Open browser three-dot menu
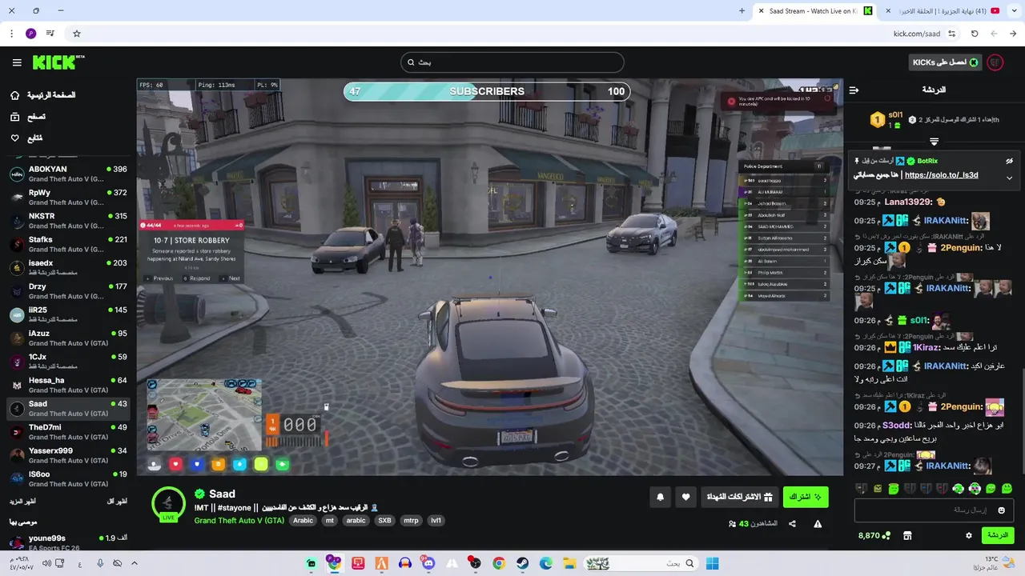The width and height of the screenshot is (1025, 576). [11, 34]
